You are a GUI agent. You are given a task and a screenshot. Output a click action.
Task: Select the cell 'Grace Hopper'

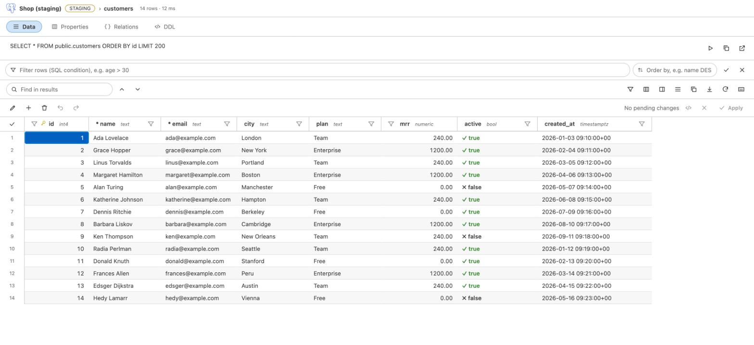click(125, 150)
